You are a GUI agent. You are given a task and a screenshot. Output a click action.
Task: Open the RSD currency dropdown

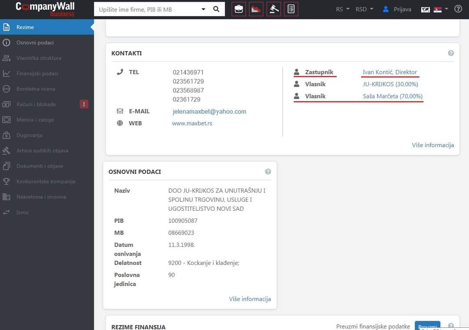point(364,9)
